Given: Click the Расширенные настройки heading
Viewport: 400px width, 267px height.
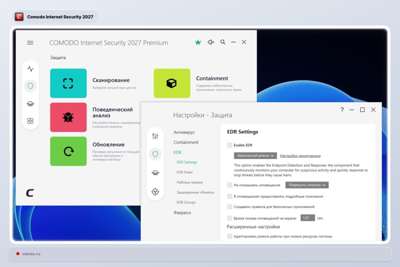Looking at the screenshot, I should click(x=253, y=227).
